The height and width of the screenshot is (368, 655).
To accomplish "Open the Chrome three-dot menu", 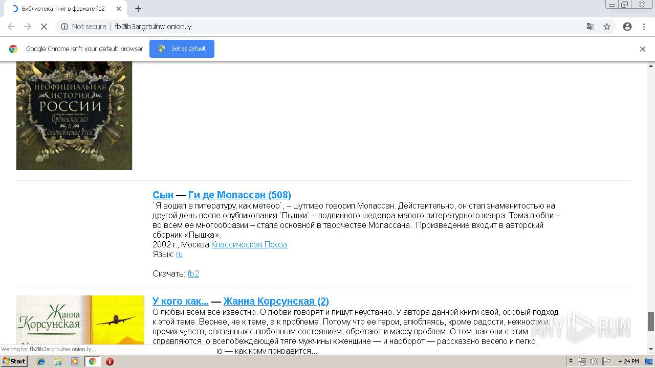I will (644, 27).
